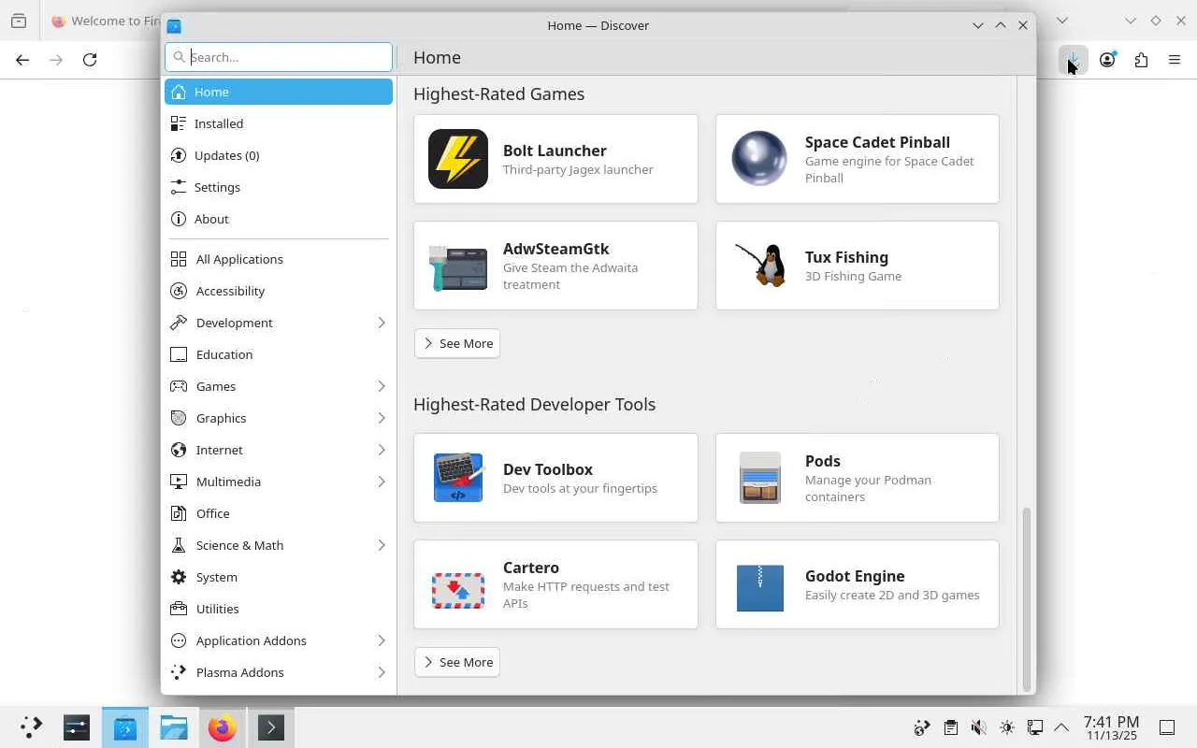Open Firefox's extensions puzzle icon

pos(1141,60)
